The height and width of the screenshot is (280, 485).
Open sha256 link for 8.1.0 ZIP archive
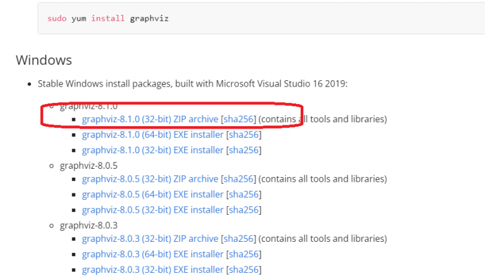pyautogui.click(x=239, y=119)
